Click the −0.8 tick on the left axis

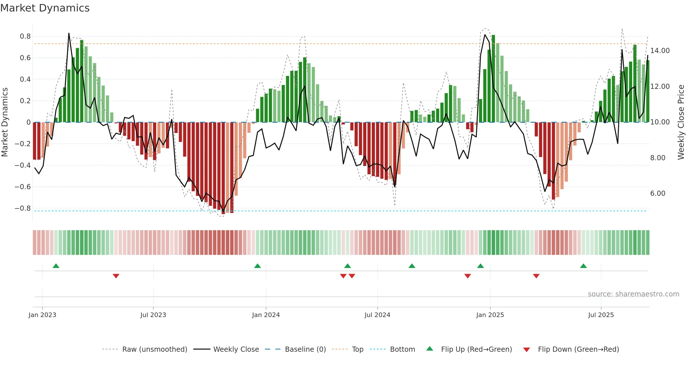pyautogui.click(x=23, y=208)
